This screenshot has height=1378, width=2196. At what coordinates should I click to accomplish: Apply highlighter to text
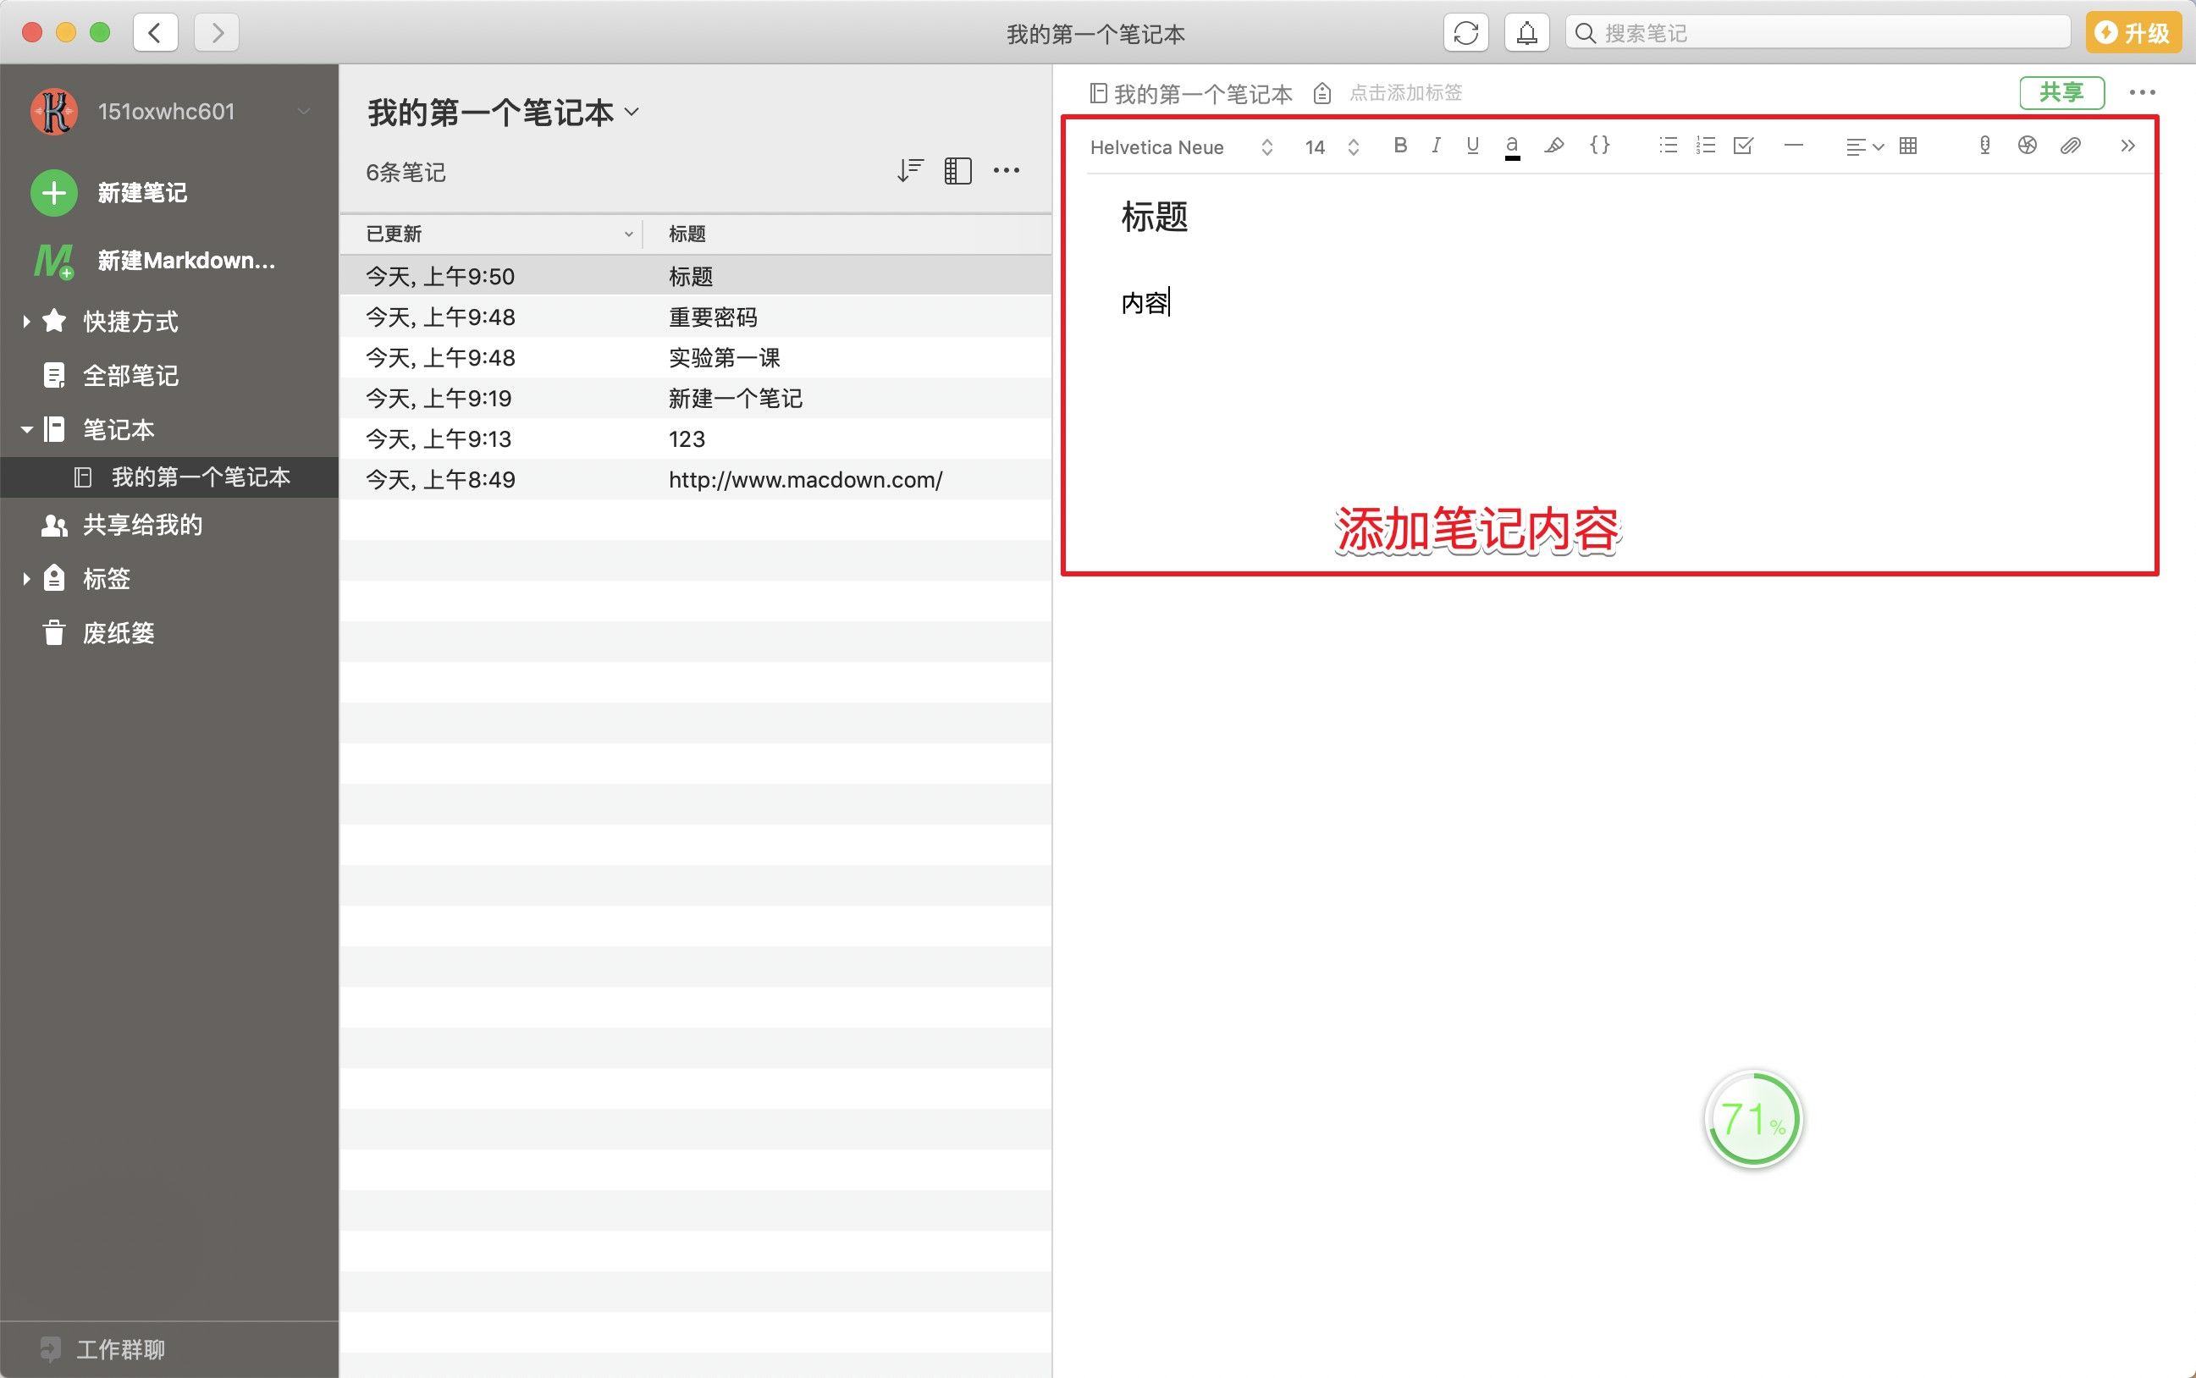click(x=1554, y=146)
